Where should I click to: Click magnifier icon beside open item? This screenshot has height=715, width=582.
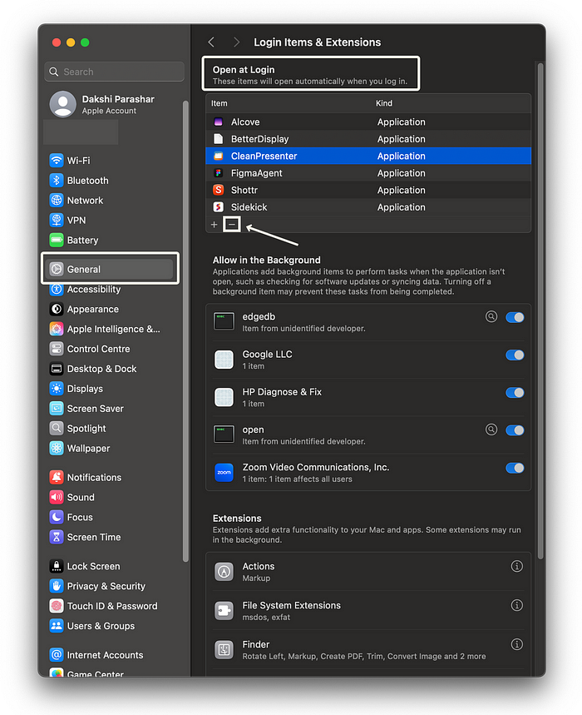[491, 429]
